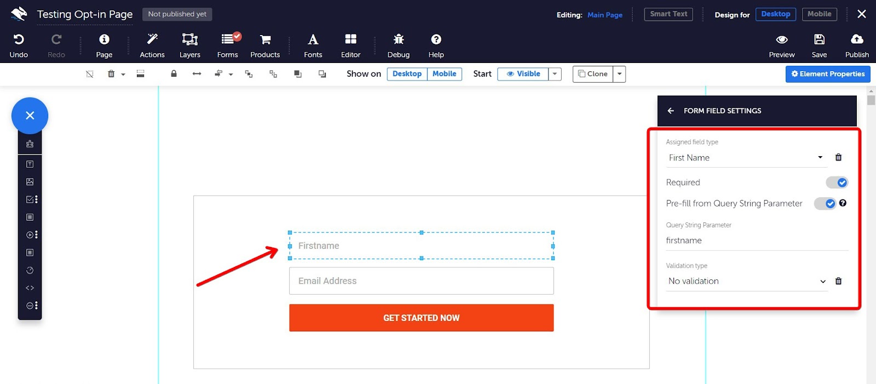
Task: Click the Query String Parameter input
Action: click(757, 240)
